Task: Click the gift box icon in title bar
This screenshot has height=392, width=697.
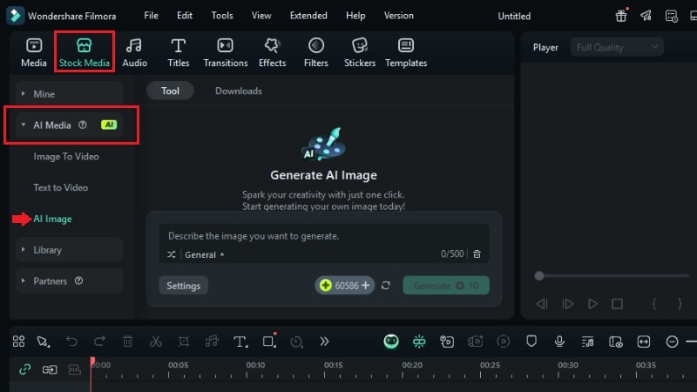Action: (x=621, y=16)
